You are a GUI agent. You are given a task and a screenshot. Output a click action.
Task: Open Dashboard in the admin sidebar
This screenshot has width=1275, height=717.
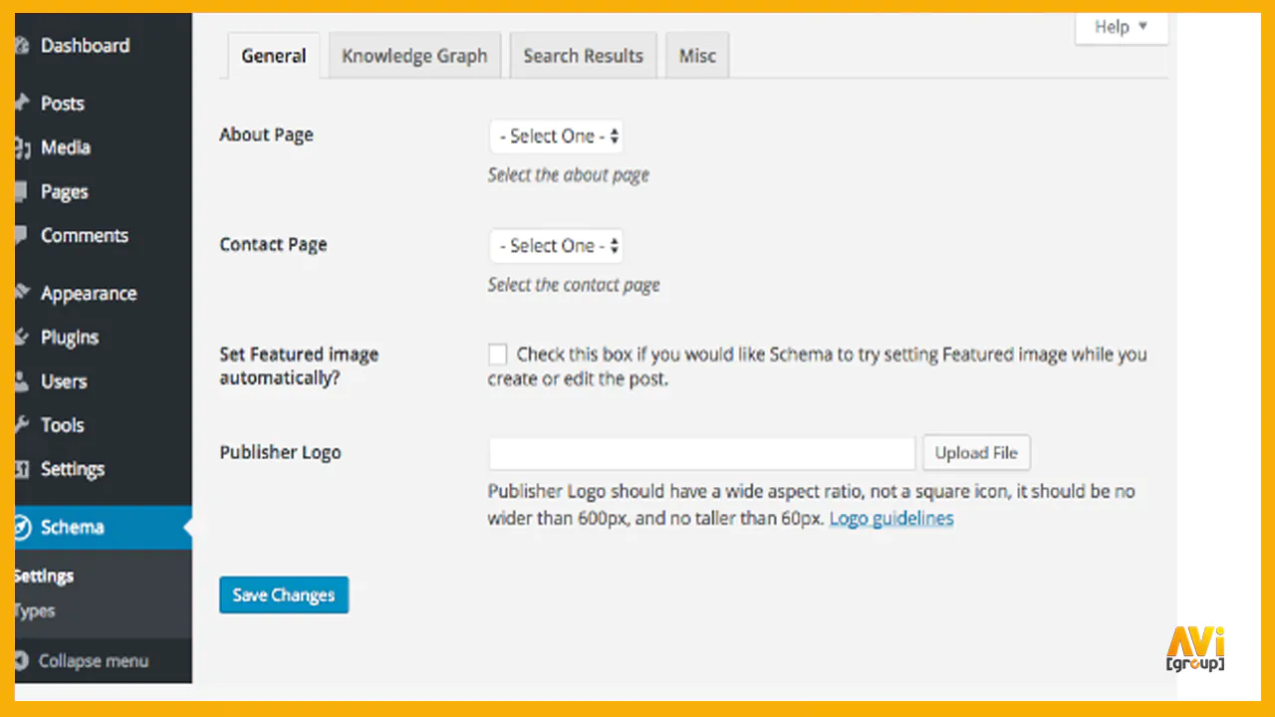click(x=85, y=46)
